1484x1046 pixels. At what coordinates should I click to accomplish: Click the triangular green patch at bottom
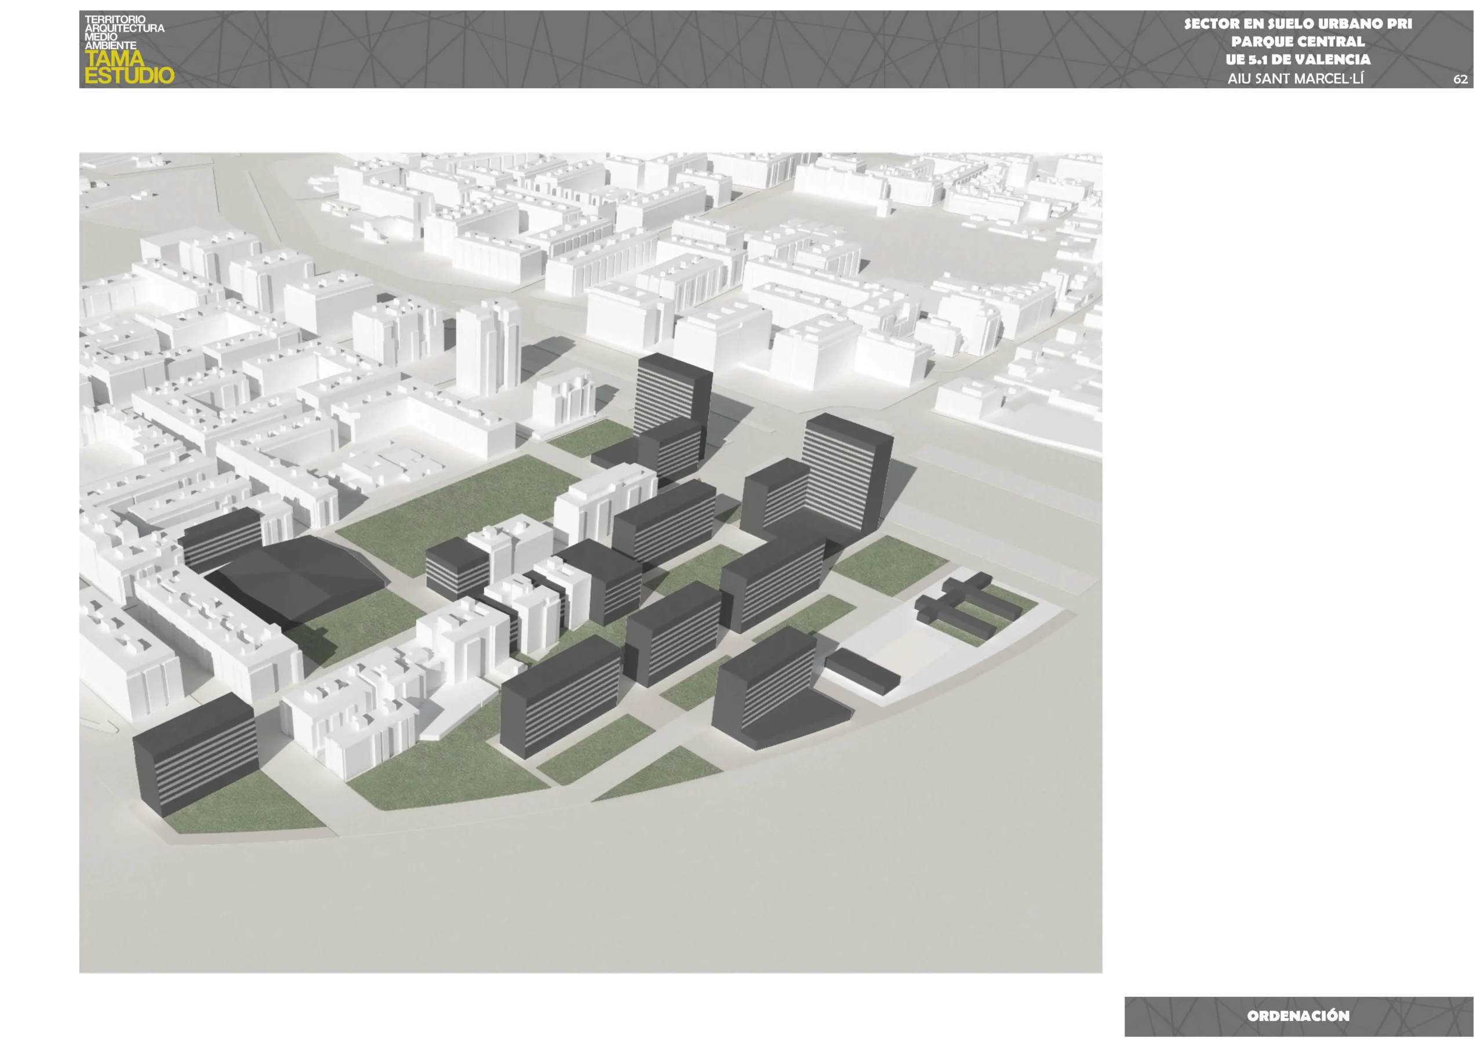pyautogui.click(x=665, y=772)
